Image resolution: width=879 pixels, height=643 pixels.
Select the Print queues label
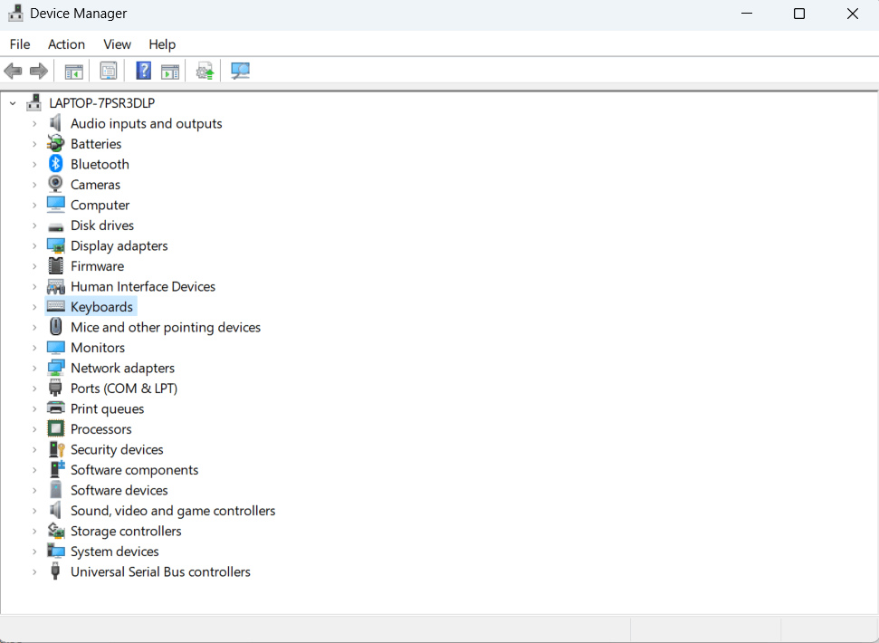click(x=107, y=408)
